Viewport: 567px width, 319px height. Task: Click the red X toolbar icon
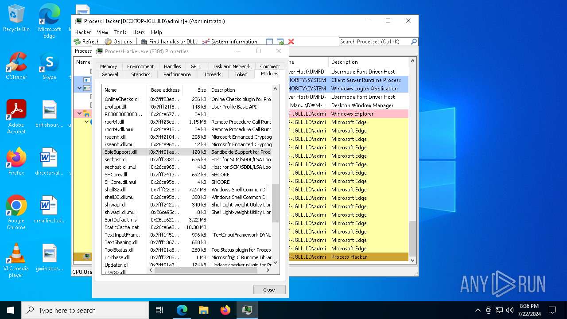click(x=291, y=42)
